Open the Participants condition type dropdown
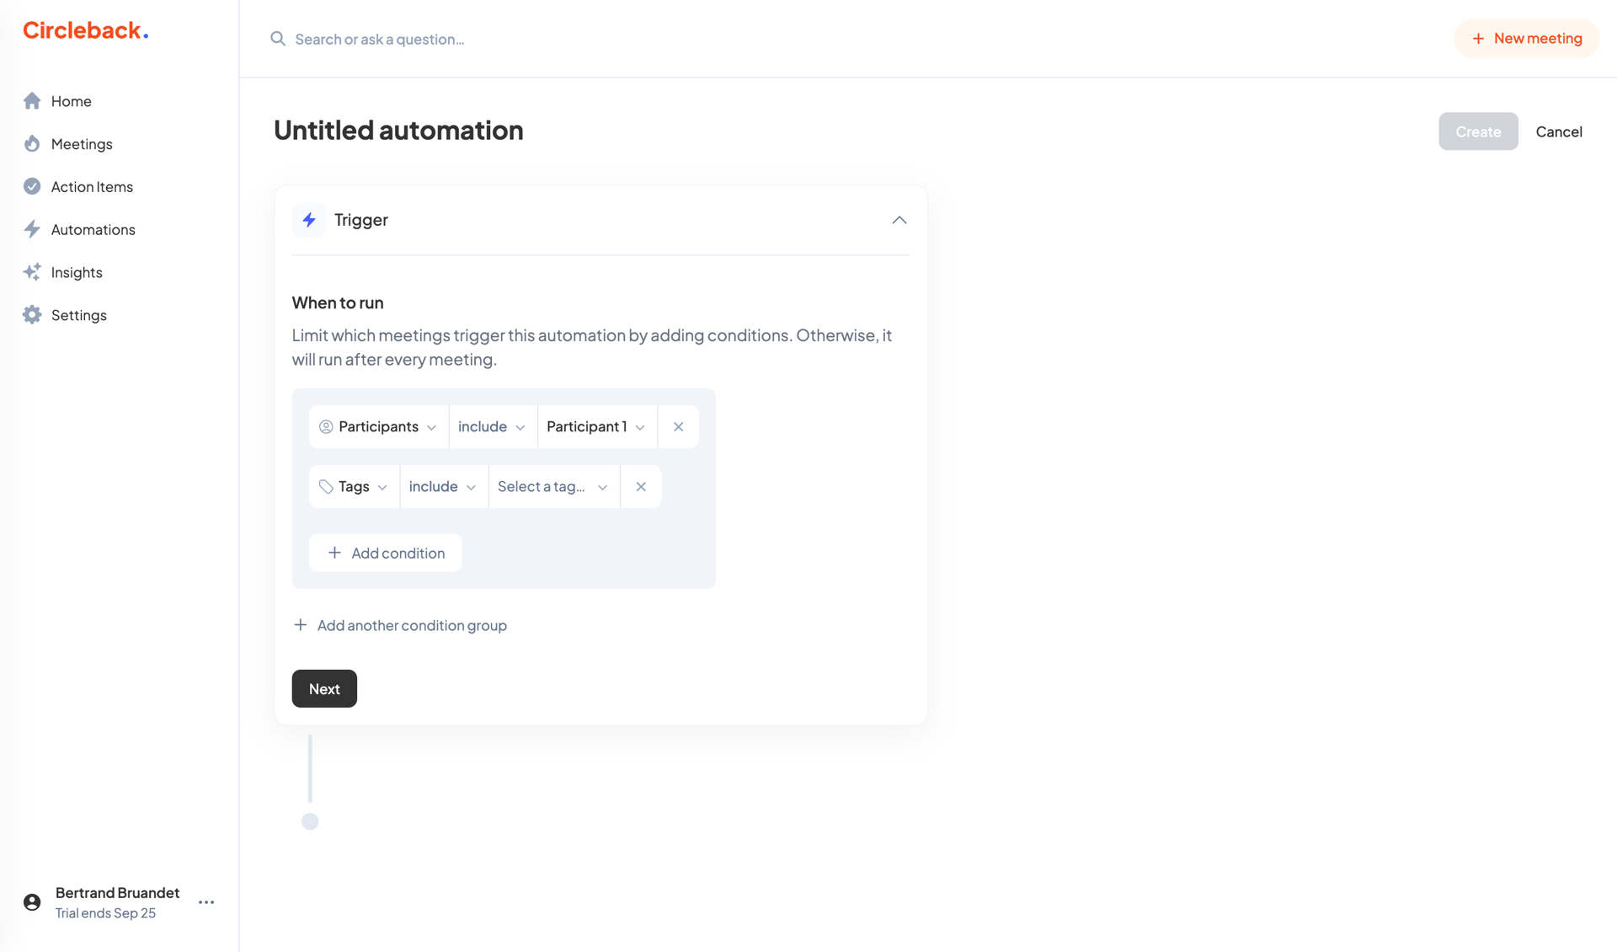Image resolution: width=1617 pixels, height=952 pixels. click(x=377, y=426)
